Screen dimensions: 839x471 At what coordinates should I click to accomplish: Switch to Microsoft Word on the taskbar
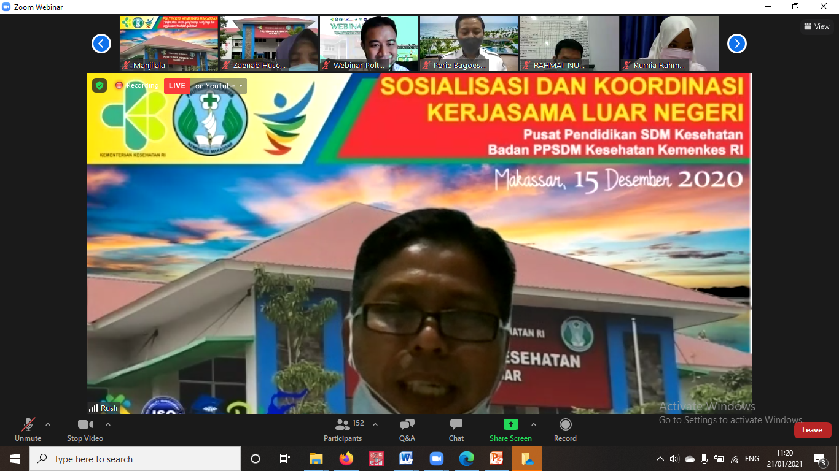click(406, 459)
